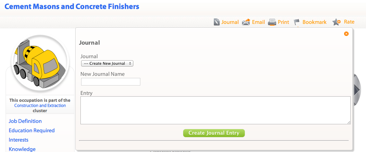
Task: Select Interests in the sidebar
Action: point(18,140)
